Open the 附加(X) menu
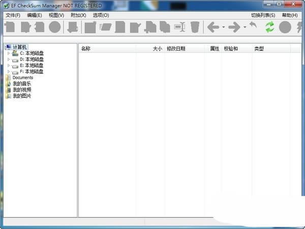This screenshot has height=229, width=305. (x=78, y=15)
